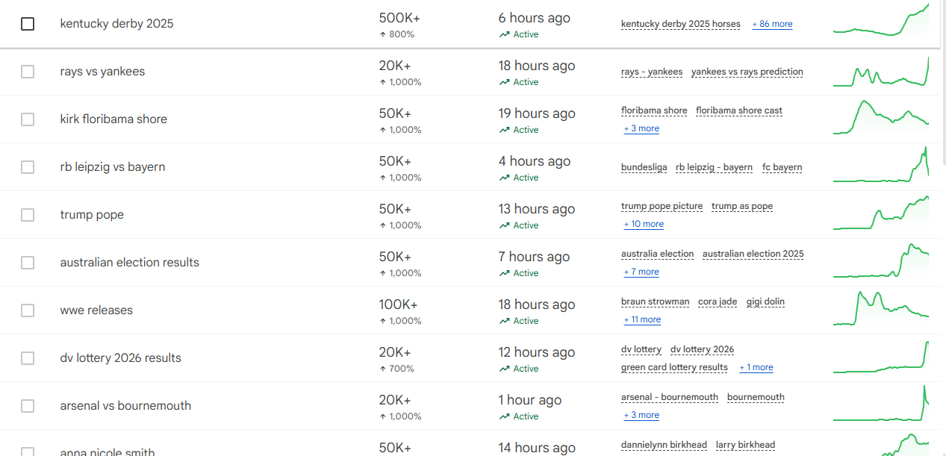Click Active trend icon for australian election results
946x456 pixels.
coord(505,273)
